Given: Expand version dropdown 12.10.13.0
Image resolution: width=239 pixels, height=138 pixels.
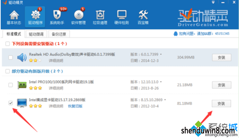Looking at the screenshot, I should tap(161, 82).
